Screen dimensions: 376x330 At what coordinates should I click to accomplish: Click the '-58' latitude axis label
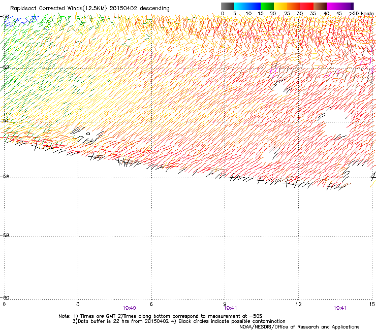(x=5, y=236)
